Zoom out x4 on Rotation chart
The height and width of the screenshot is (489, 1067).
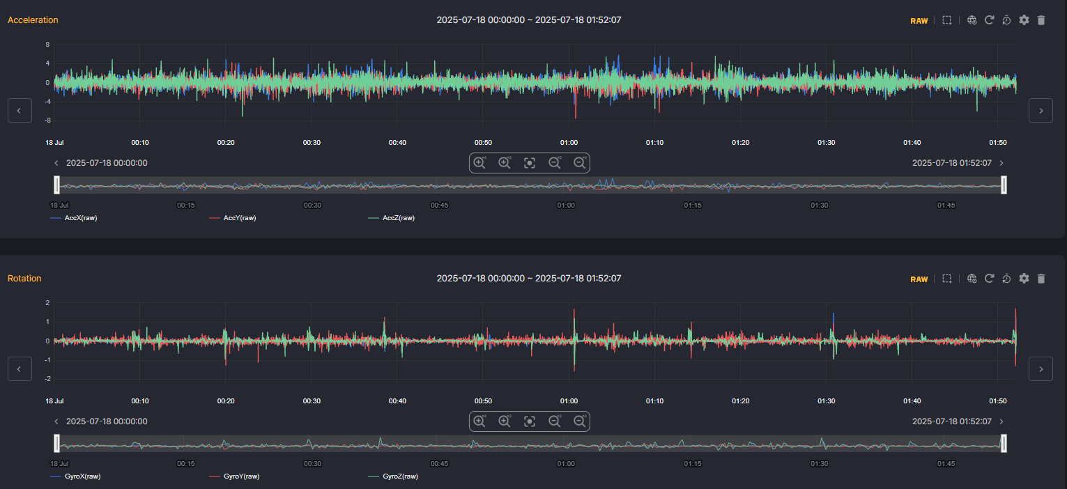pyautogui.click(x=580, y=421)
